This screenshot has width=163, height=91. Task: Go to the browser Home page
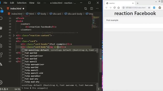point(118,8)
